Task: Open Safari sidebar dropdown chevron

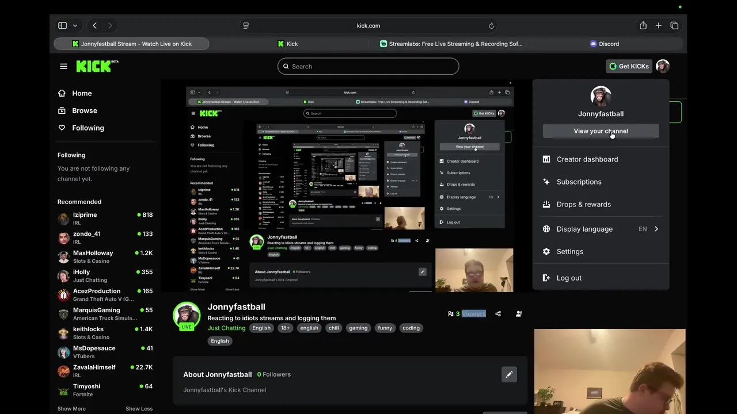Action: point(75,25)
